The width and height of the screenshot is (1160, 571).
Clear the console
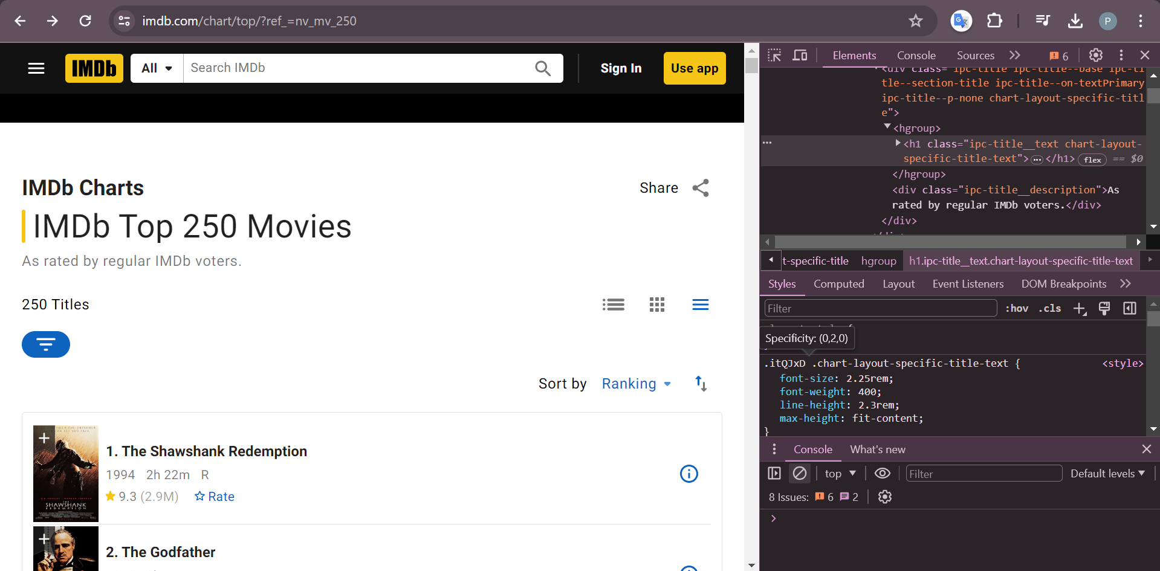800,474
